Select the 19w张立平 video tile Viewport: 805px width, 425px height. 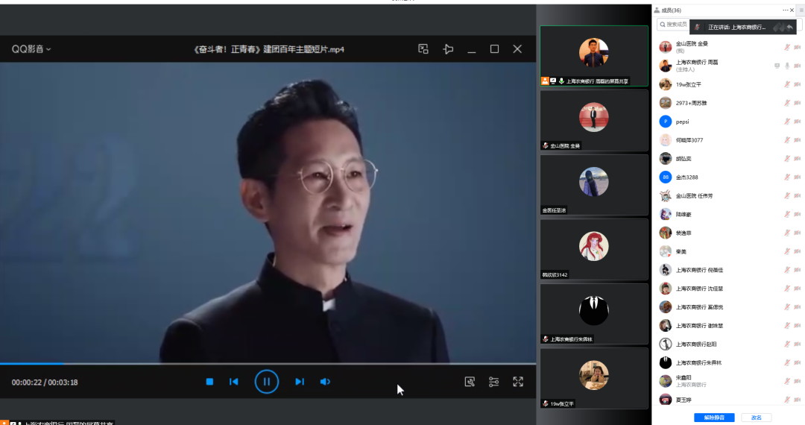(x=594, y=378)
